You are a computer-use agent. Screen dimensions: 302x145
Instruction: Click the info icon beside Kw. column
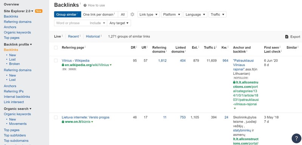click(228, 47)
